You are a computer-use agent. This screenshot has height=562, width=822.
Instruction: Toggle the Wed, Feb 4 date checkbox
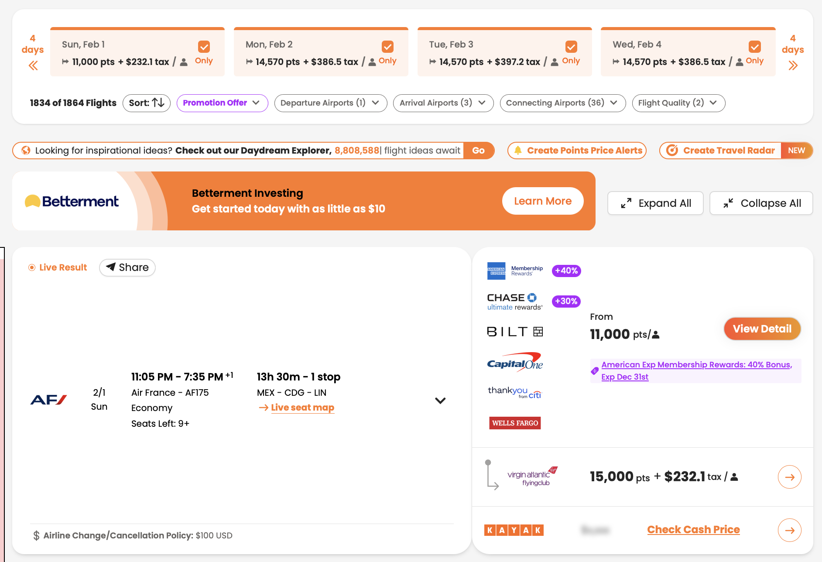pos(754,47)
